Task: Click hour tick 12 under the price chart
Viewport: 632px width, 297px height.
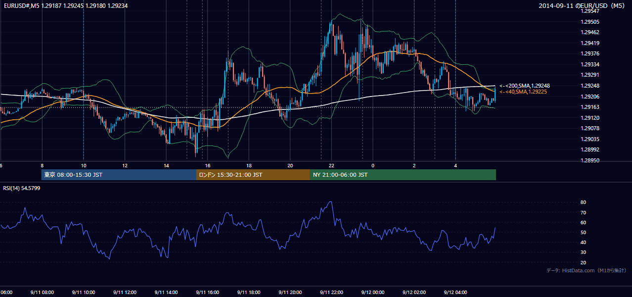Action: [x=125, y=165]
